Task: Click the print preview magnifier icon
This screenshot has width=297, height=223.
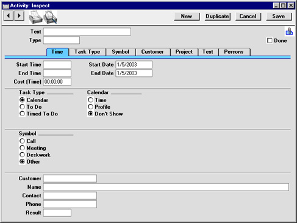Action: click(x=50, y=17)
